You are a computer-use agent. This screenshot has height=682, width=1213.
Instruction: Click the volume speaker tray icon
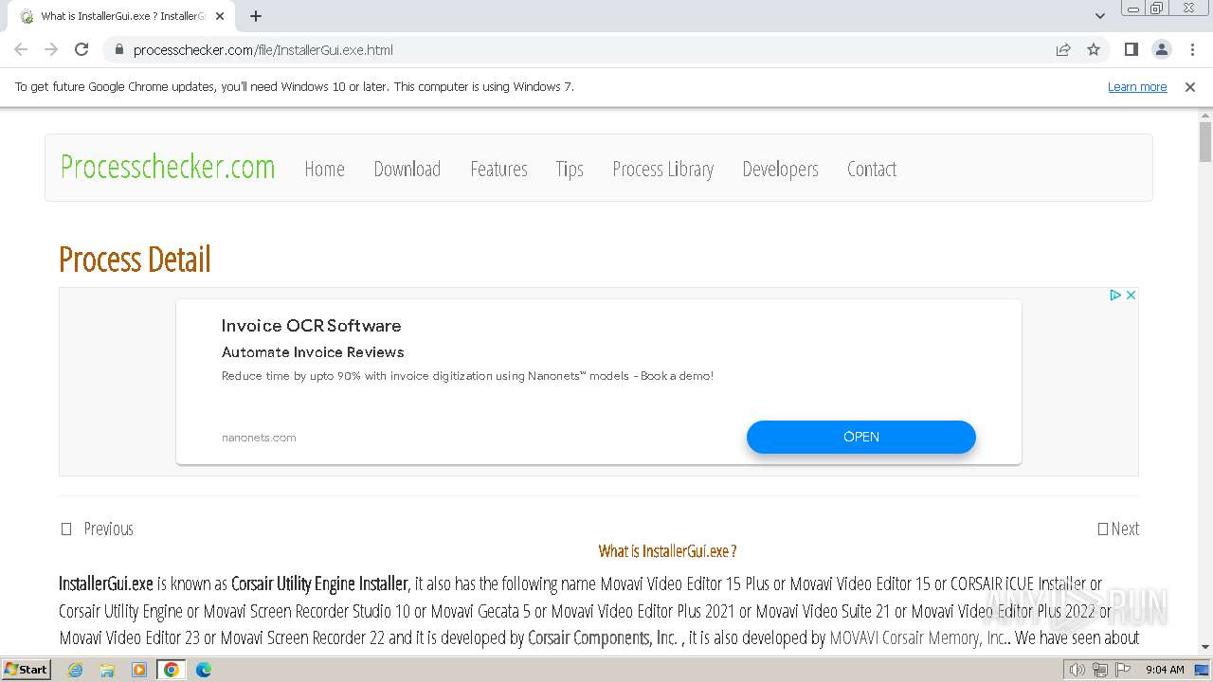click(1077, 670)
